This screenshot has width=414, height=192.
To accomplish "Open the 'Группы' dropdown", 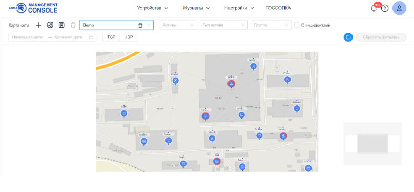I will coord(271,25).
